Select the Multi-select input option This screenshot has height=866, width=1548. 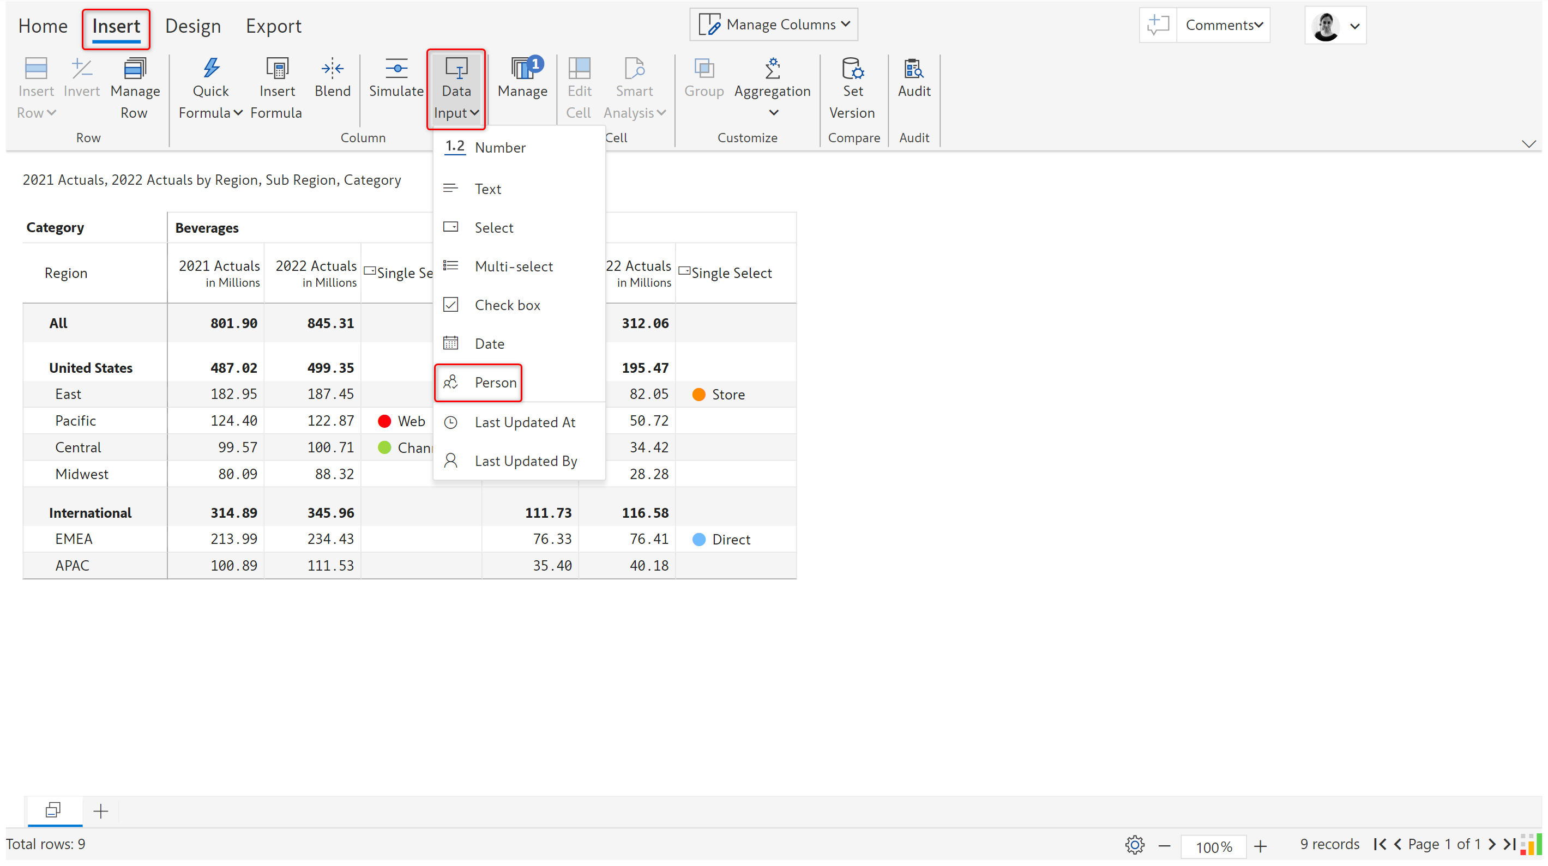pyautogui.click(x=513, y=266)
